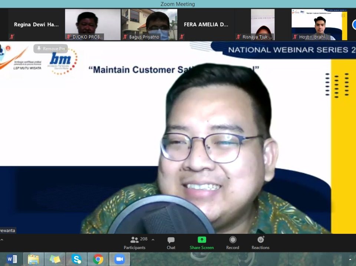Select DJOKO PROB video thumbnail
Screen dimensions: 356x266
(93, 24)
